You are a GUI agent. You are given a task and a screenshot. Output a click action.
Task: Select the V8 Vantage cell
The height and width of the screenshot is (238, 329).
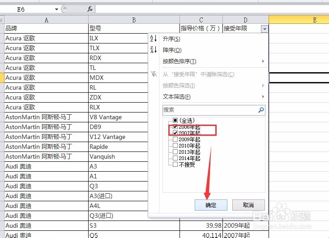point(118,117)
